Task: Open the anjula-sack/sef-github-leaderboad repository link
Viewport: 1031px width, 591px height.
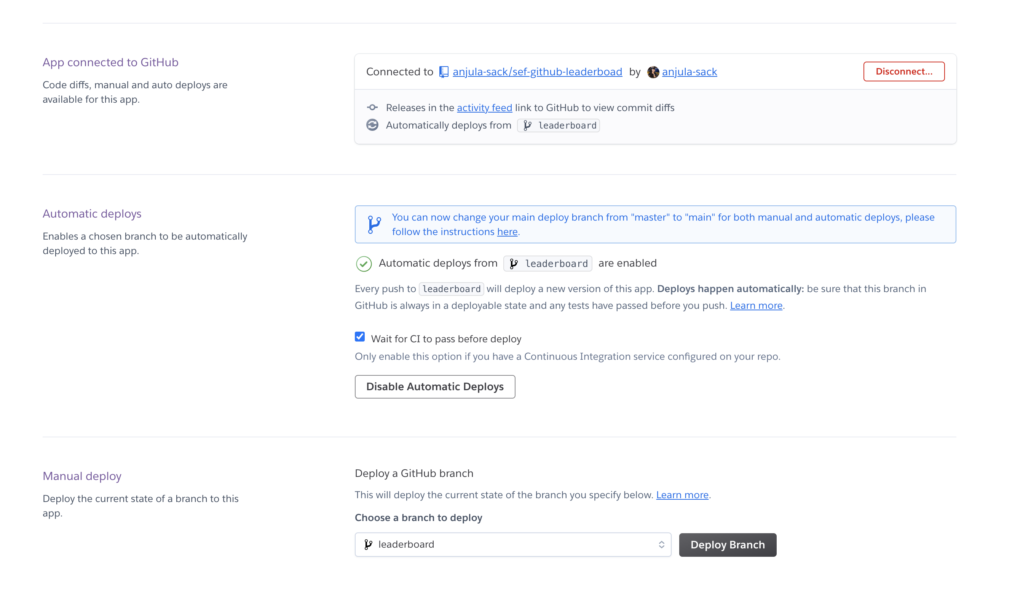Action: (x=537, y=71)
